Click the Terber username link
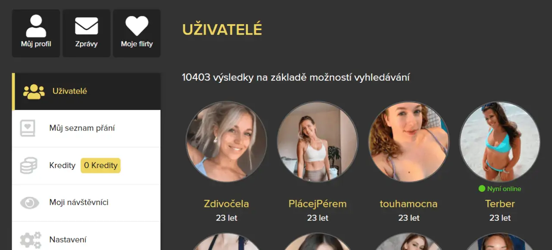552x250 pixels. pos(500,204)
